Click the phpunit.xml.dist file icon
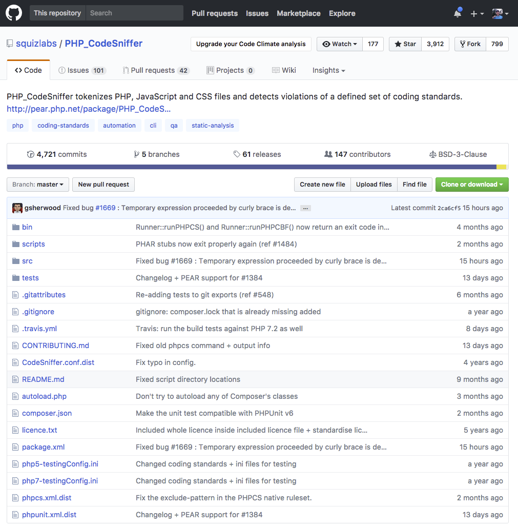This screenshot has height=528, width=518. [x=15, y=515]
